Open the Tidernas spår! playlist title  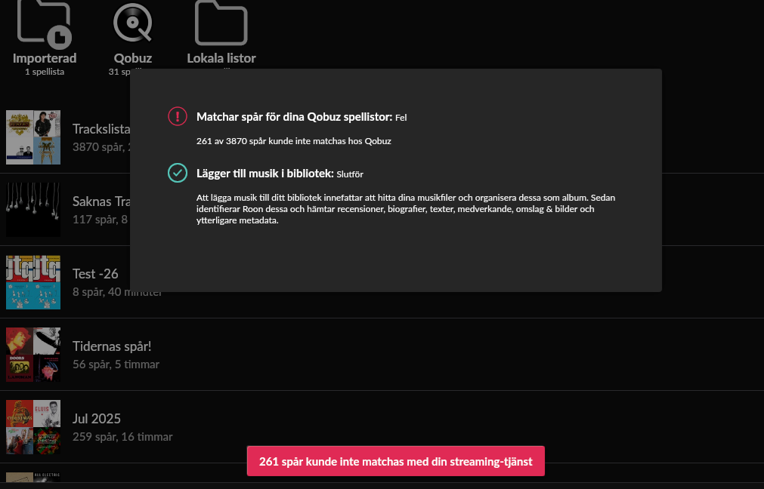pyautogui.click(x=112, y=346)
